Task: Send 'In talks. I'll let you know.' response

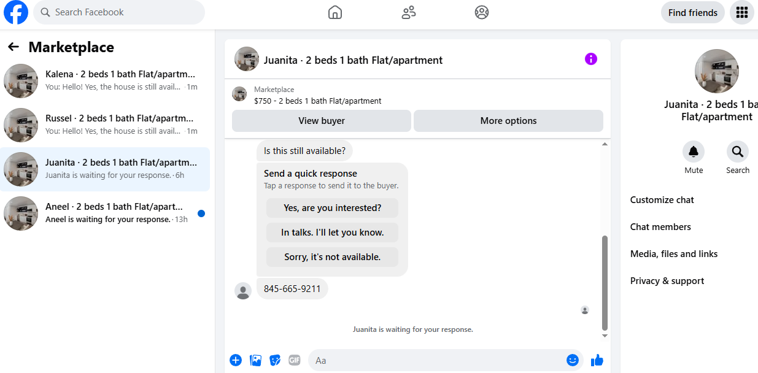Action: pyautogui.click(x=332, y=233)
